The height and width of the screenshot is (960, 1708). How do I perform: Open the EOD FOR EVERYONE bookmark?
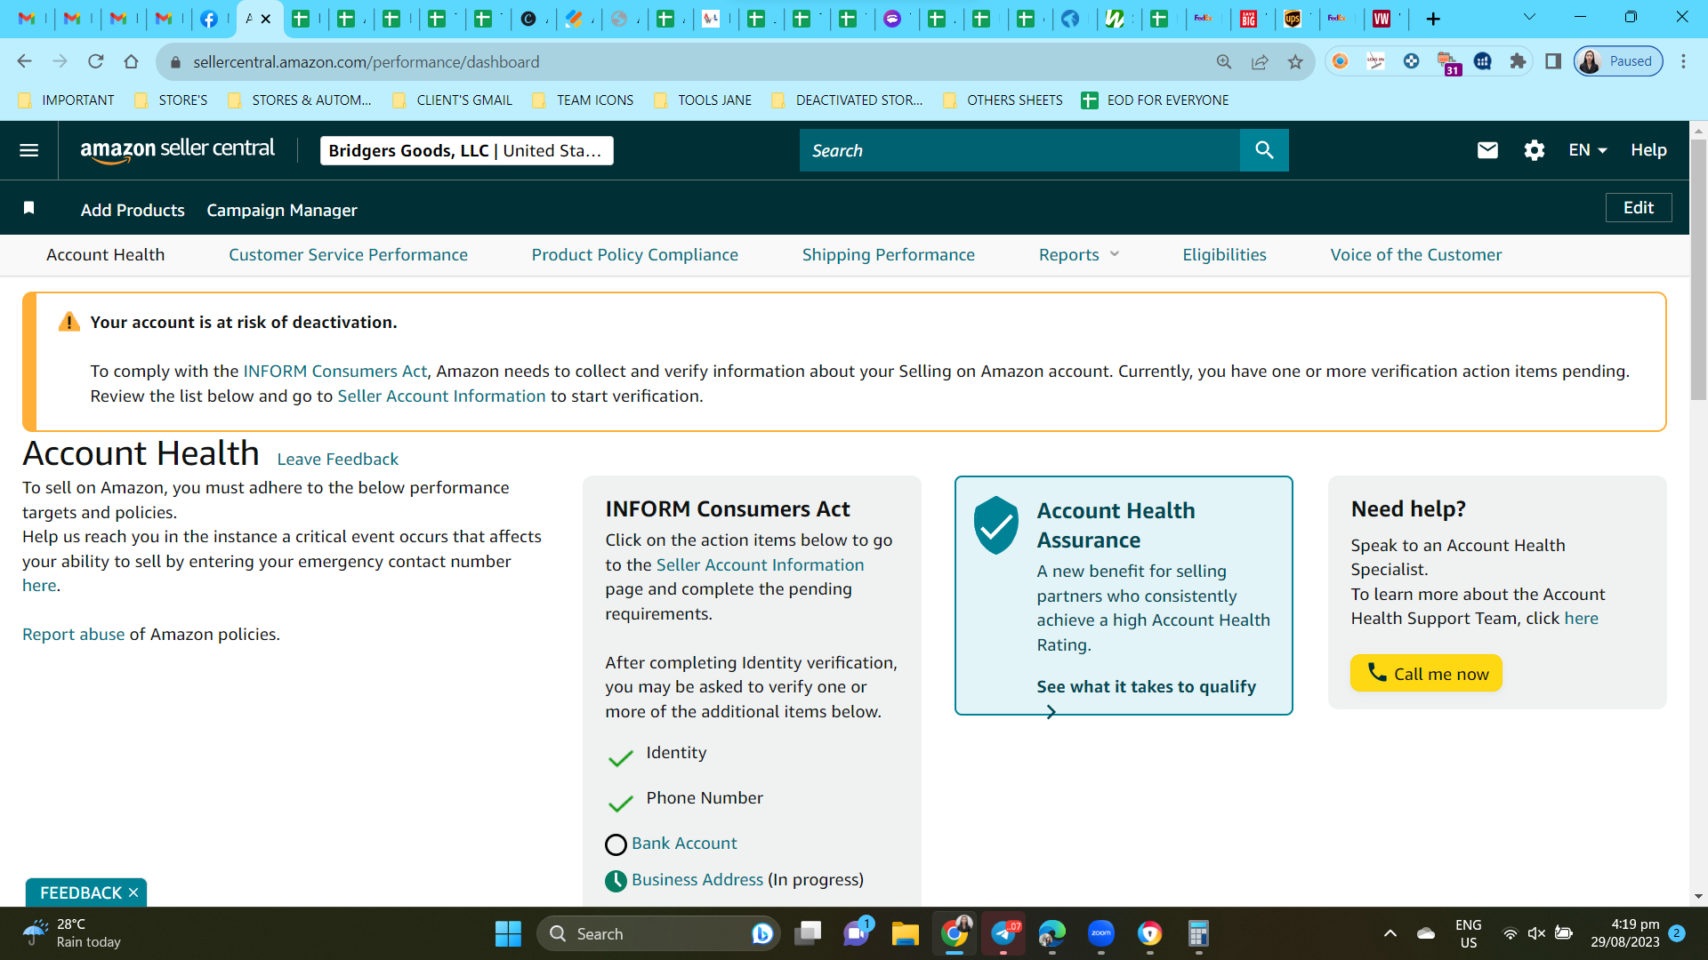[x=1155, y=100]
